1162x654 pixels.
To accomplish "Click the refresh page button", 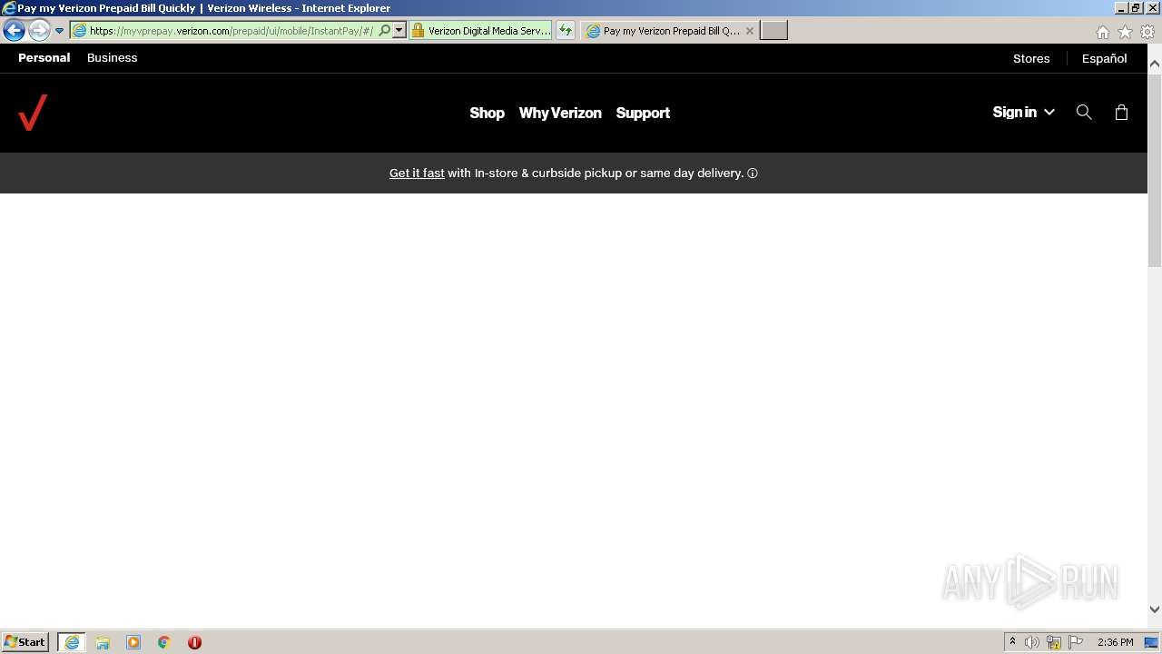I will (x=566, y=31).
